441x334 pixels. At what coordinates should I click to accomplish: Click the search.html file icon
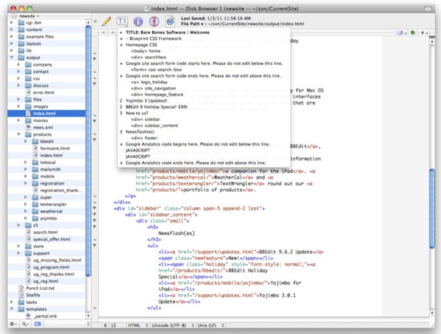[x=28, y=232]
